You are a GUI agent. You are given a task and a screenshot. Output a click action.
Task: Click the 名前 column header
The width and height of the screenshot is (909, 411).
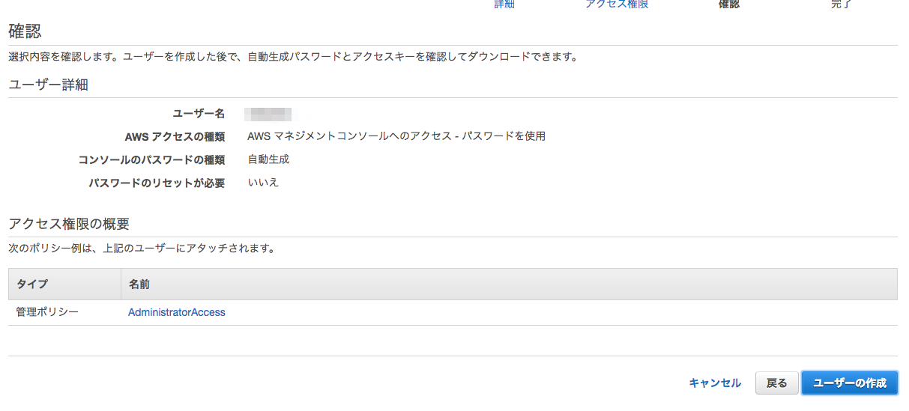coord(509,284)
